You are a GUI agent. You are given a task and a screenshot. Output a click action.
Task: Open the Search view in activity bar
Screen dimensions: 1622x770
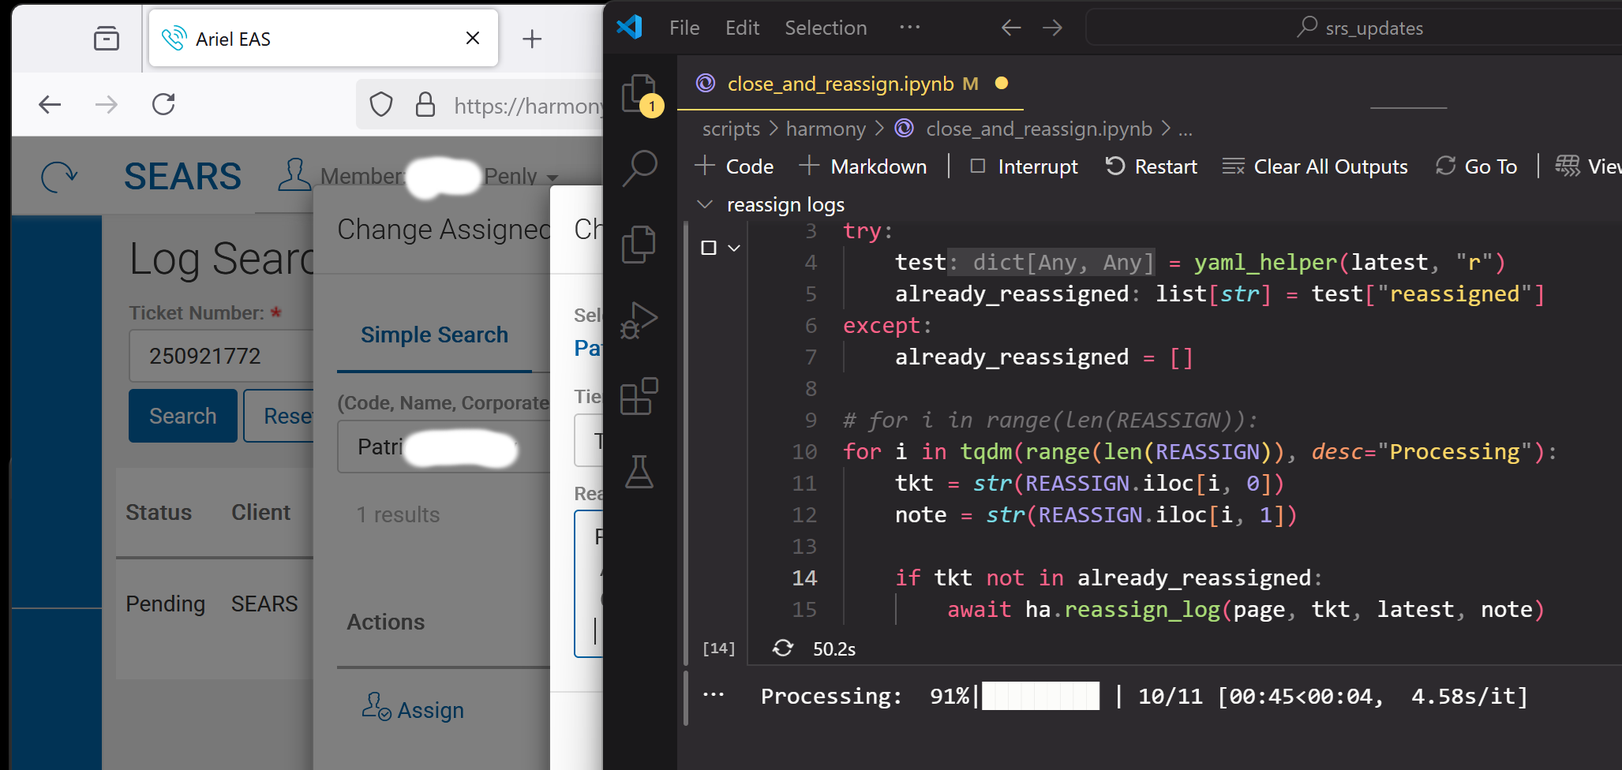point(639,168)
